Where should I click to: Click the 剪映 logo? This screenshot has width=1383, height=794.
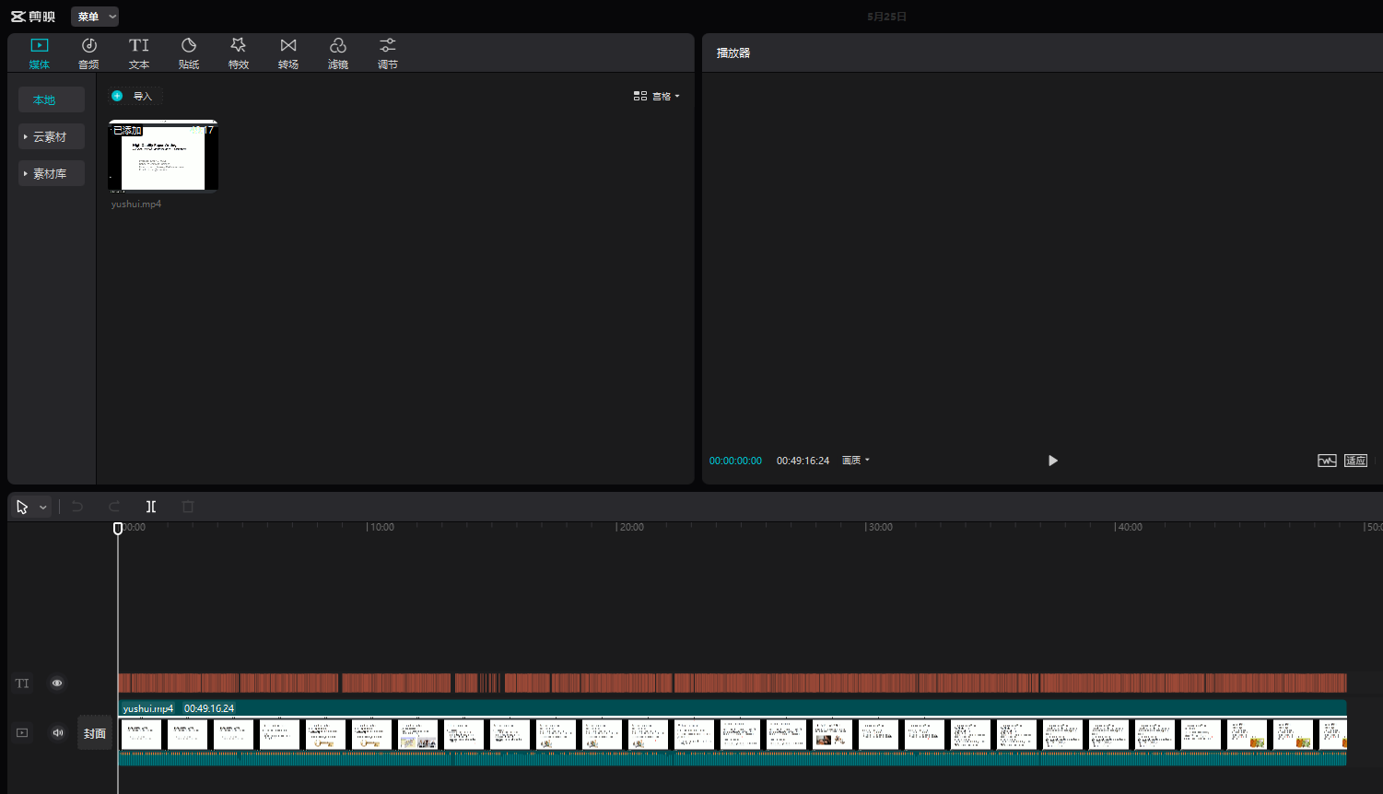(x=33, y=17)
